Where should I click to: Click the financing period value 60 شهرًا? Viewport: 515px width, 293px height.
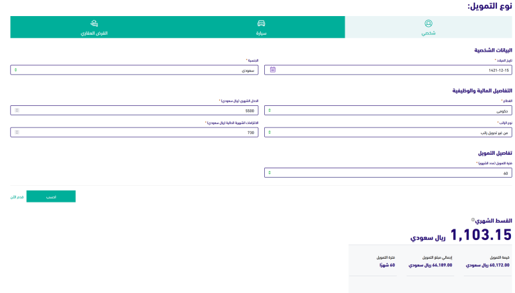(387, 265)
